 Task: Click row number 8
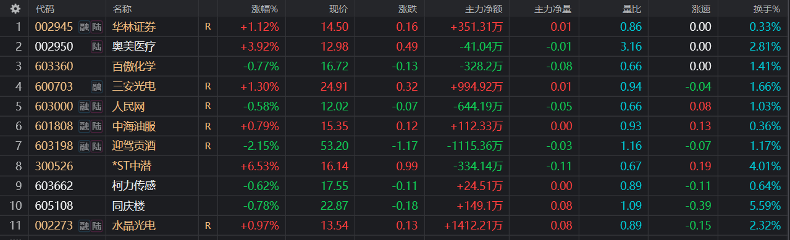click(x=19, y=166)
